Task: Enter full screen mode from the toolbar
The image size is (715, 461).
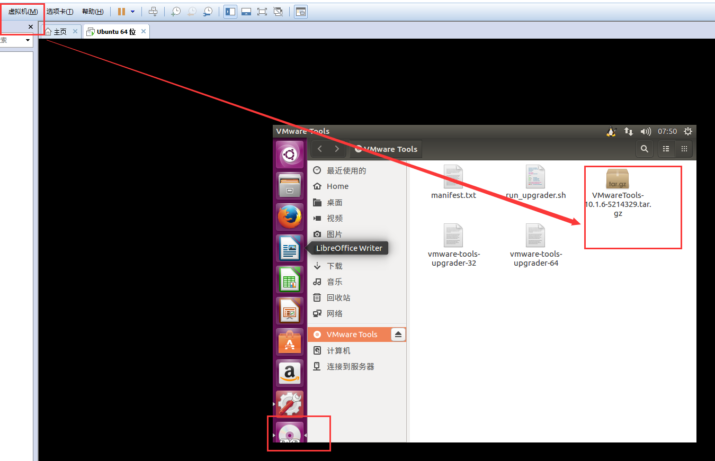Action: click(262, 12)
